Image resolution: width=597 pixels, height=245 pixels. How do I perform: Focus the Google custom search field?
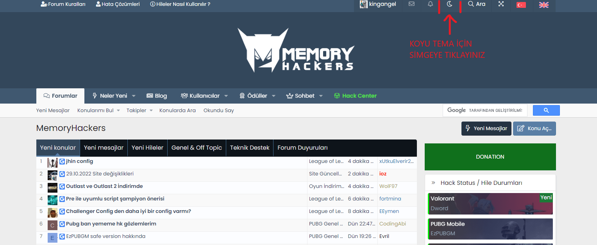[485, 110]
